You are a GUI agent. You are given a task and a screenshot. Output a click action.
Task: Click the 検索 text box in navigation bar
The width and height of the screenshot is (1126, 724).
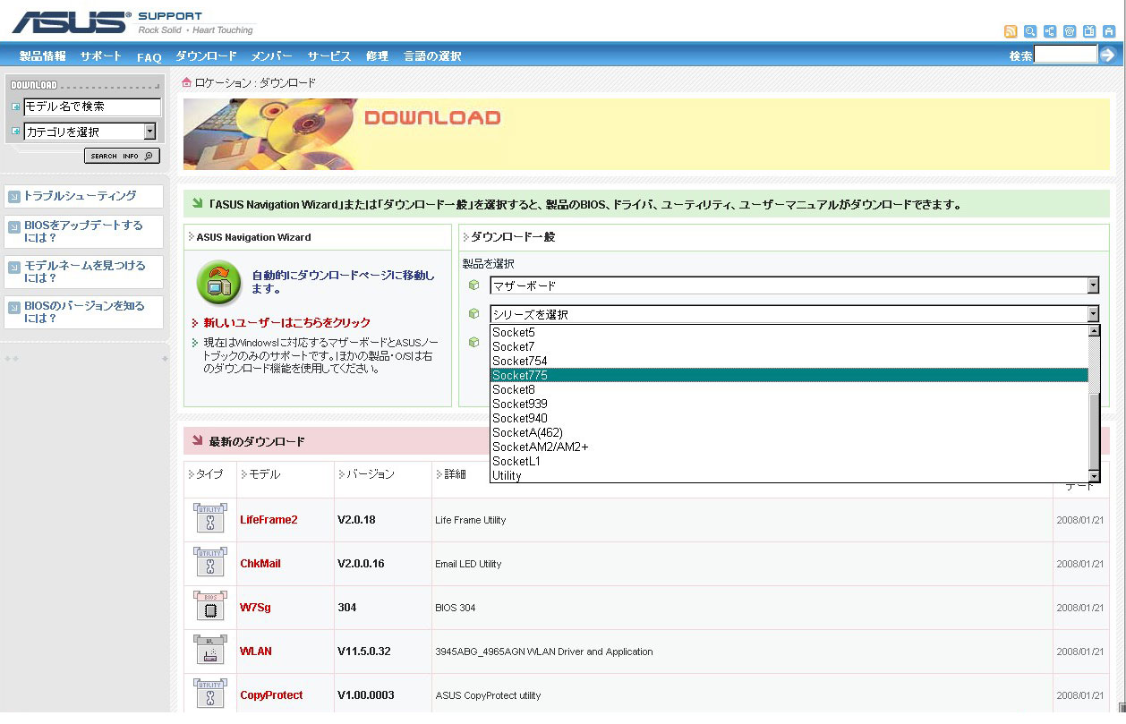[1065, 55]
